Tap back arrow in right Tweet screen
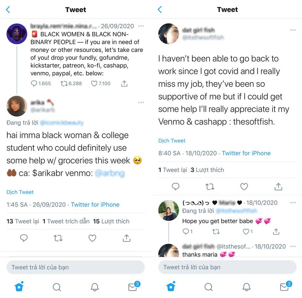This screenshot has height=298, width=302. click(160, 10)
